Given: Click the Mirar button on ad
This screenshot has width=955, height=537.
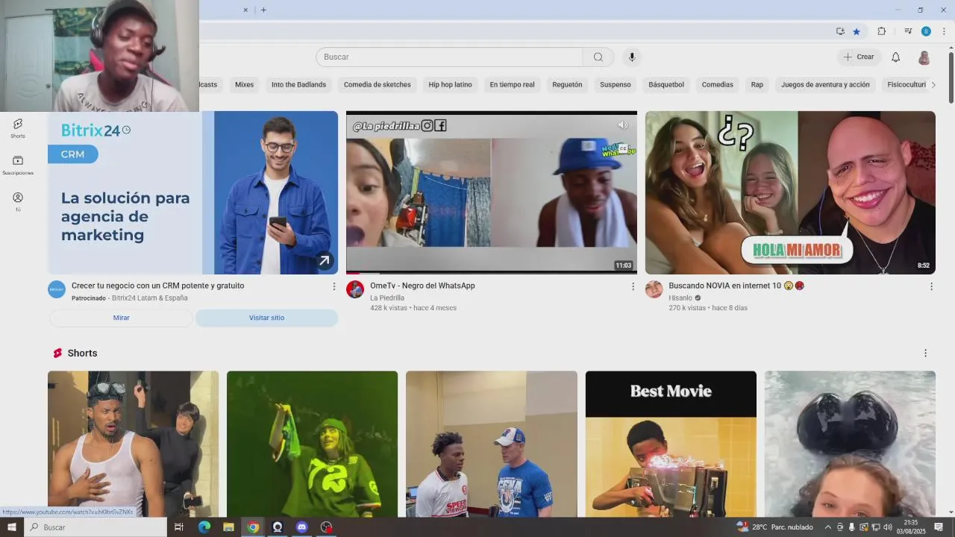Looking at the screenshot, I should 121,318.
